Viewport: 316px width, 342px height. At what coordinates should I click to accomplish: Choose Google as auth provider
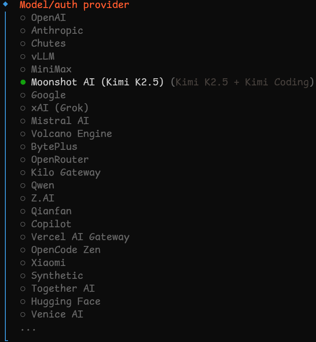point(48,95)
